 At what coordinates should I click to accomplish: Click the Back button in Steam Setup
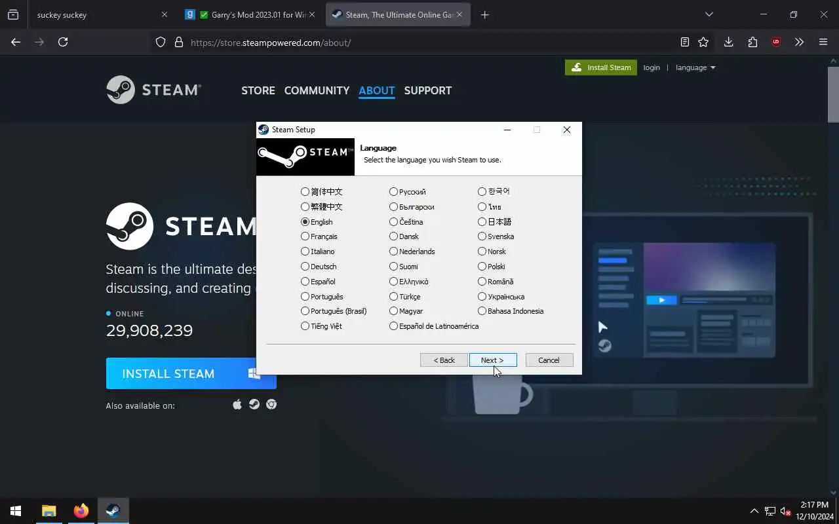coord(444,360)
